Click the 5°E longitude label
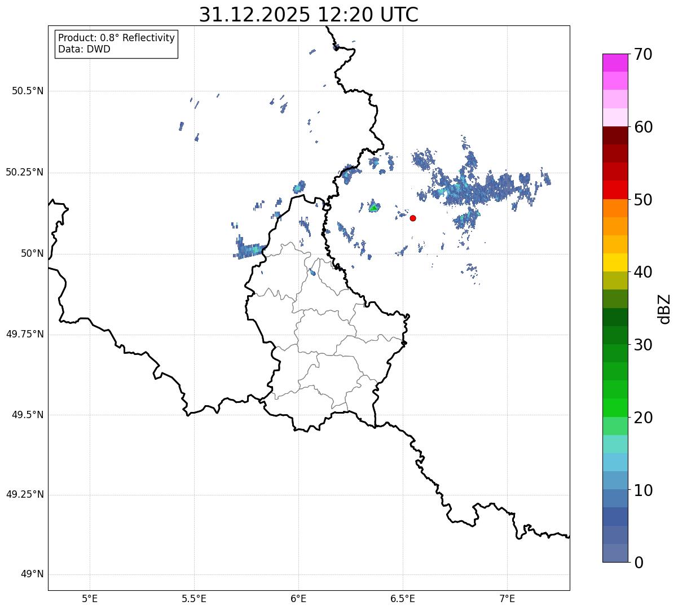This screenshot has height=610, width=678. tap(90, 598)
